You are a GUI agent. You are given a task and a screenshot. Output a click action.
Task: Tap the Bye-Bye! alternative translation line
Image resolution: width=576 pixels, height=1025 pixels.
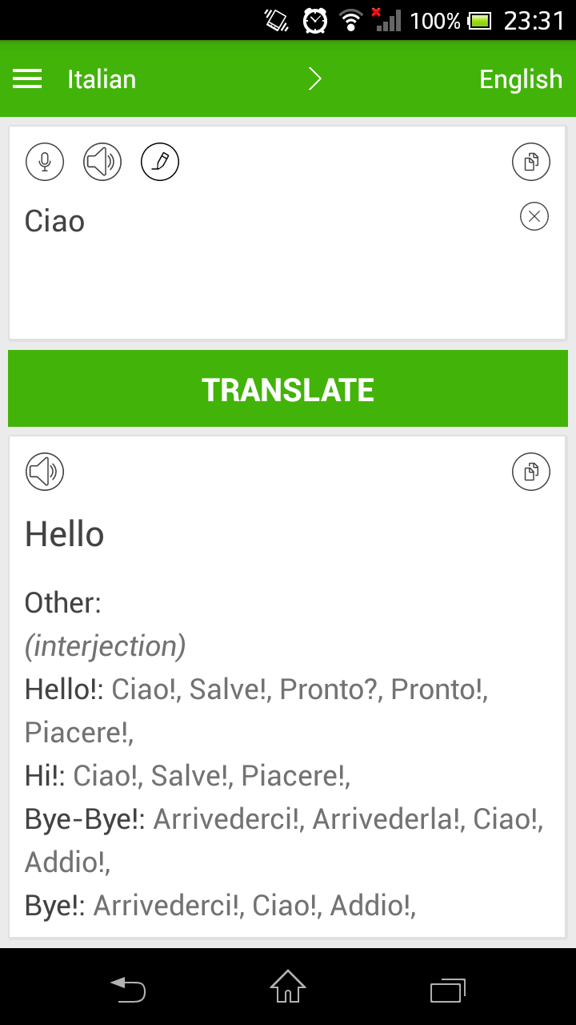pos(284,819)
